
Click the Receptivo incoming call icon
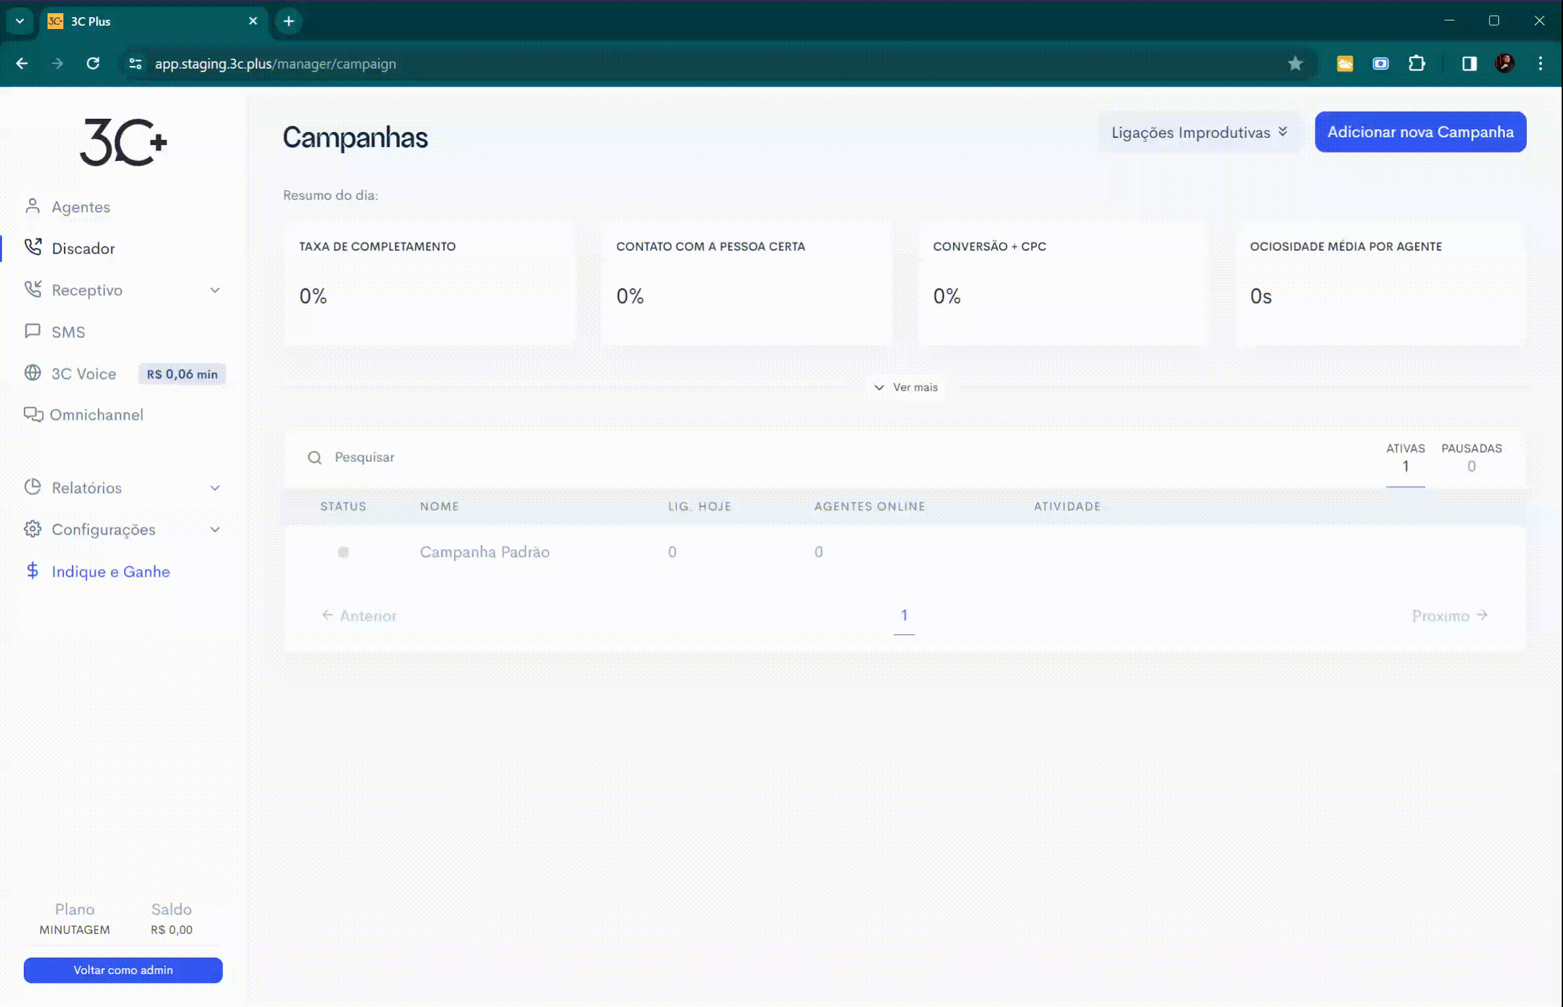pos(33,289)
